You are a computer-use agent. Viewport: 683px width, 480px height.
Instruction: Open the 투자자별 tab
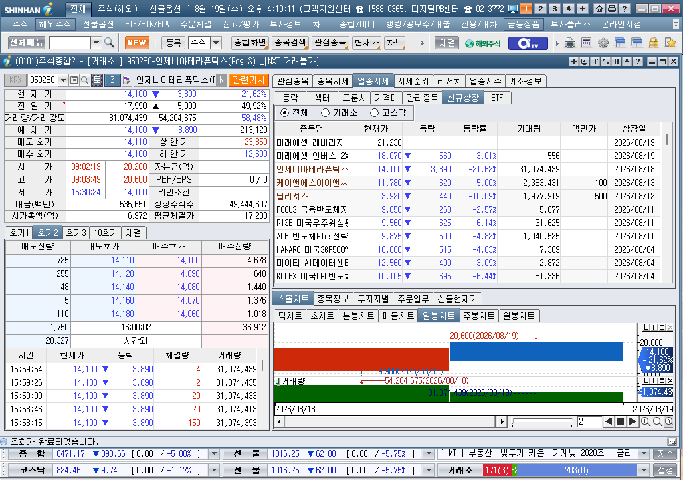click(x=373, y=299)
